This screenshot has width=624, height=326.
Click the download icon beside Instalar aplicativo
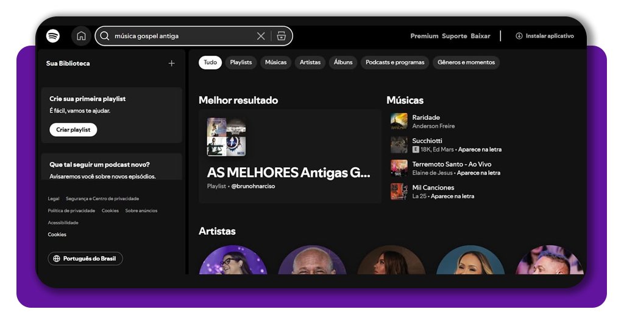[x=519, y=36]
